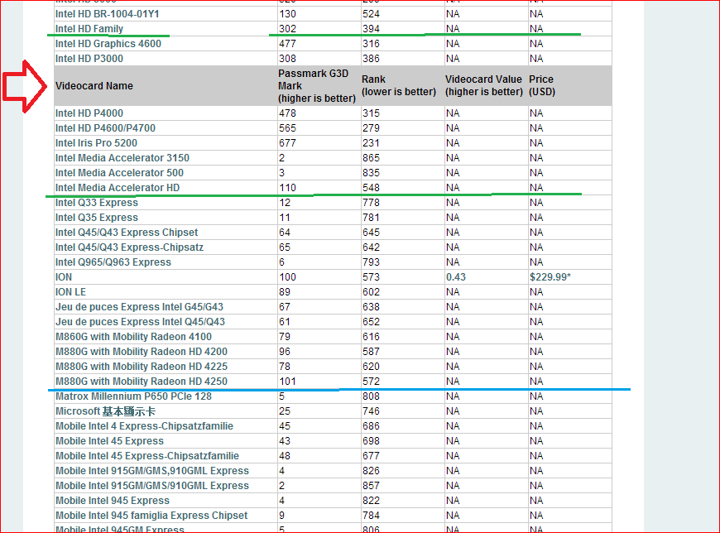720x533 pixels.
Task: Open the Microsoft 基本顯示卡 link
Action: [105, 411]
